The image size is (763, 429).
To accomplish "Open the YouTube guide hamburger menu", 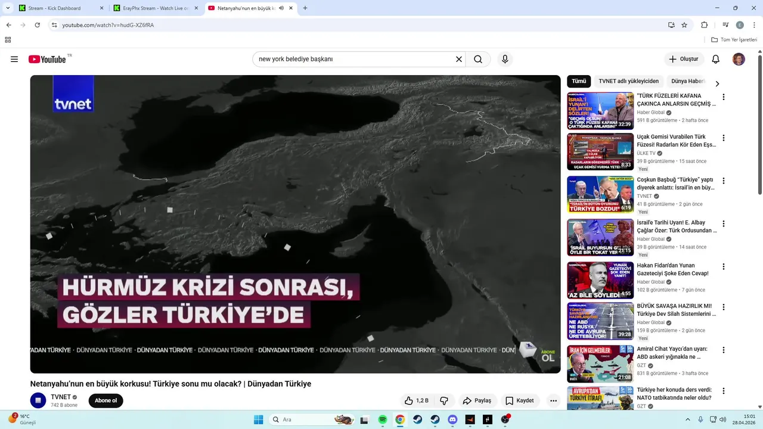I will pos(14,59).
